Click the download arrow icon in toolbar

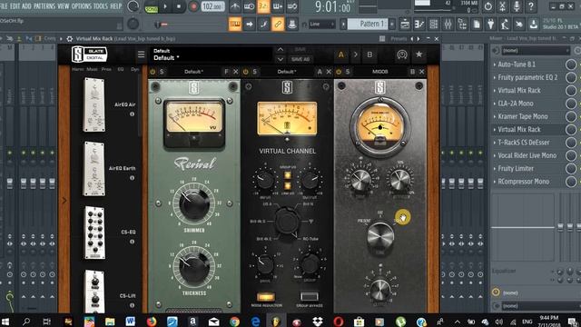tap(534, 25)
